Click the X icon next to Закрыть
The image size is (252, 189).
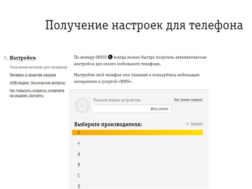coord(187,124)
